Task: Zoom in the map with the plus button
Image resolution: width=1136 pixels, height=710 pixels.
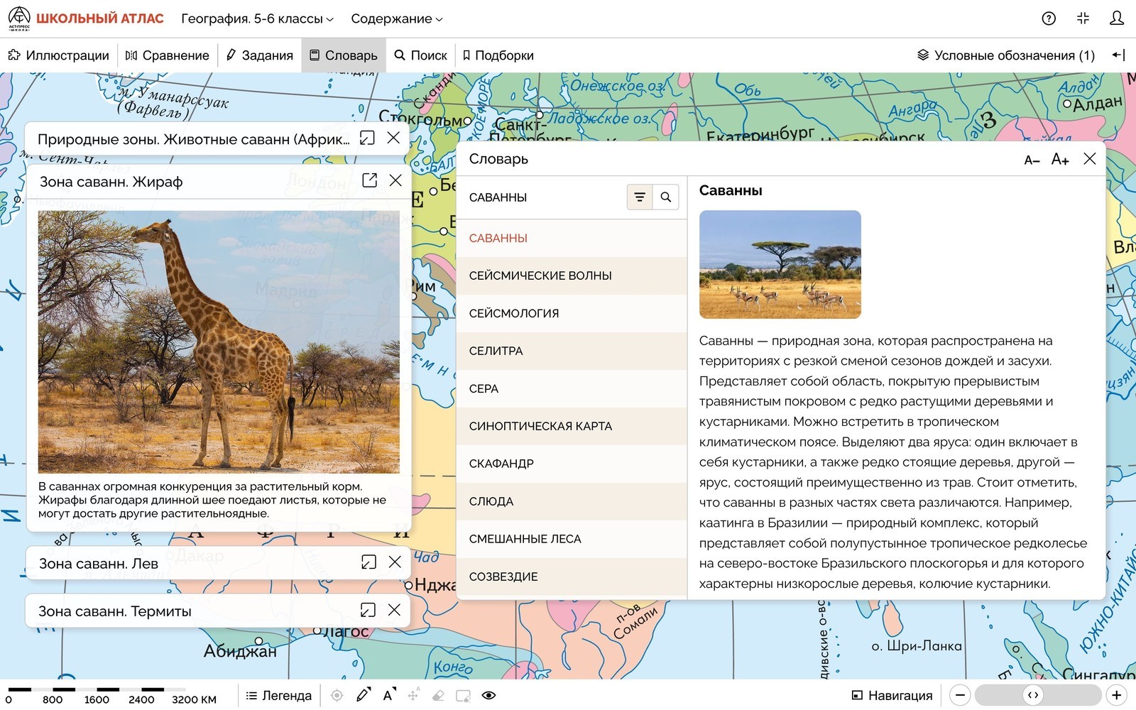Action: 1117,695
